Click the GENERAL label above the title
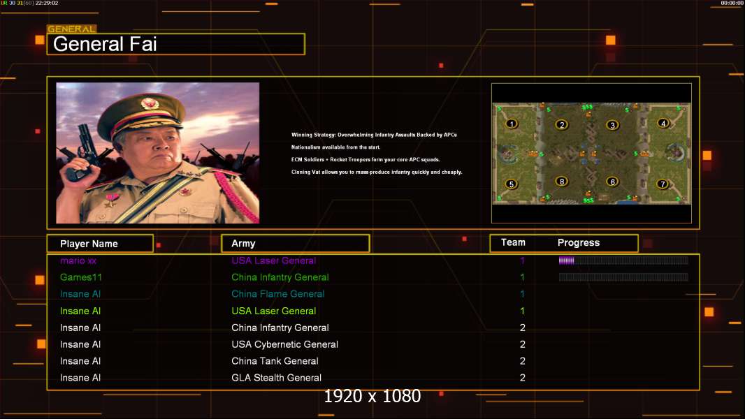 72,29
